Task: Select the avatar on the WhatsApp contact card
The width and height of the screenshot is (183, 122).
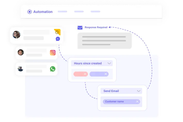Action: point(21,68)
